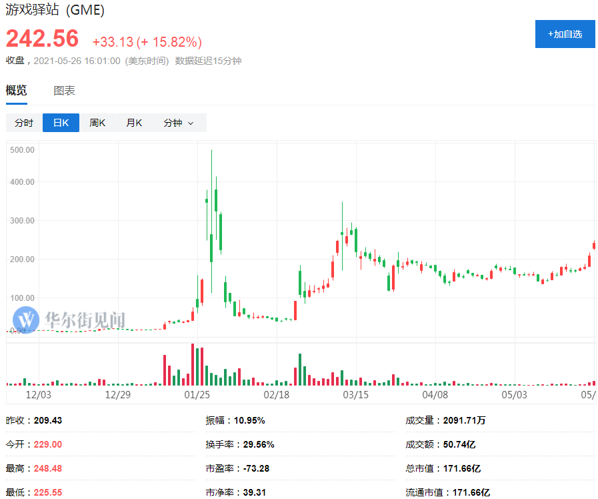This screenshot has width=598, height=499.
Task: Click the 最低 225.55 low value
Action: pyautogui.click(x=48, y=492)
